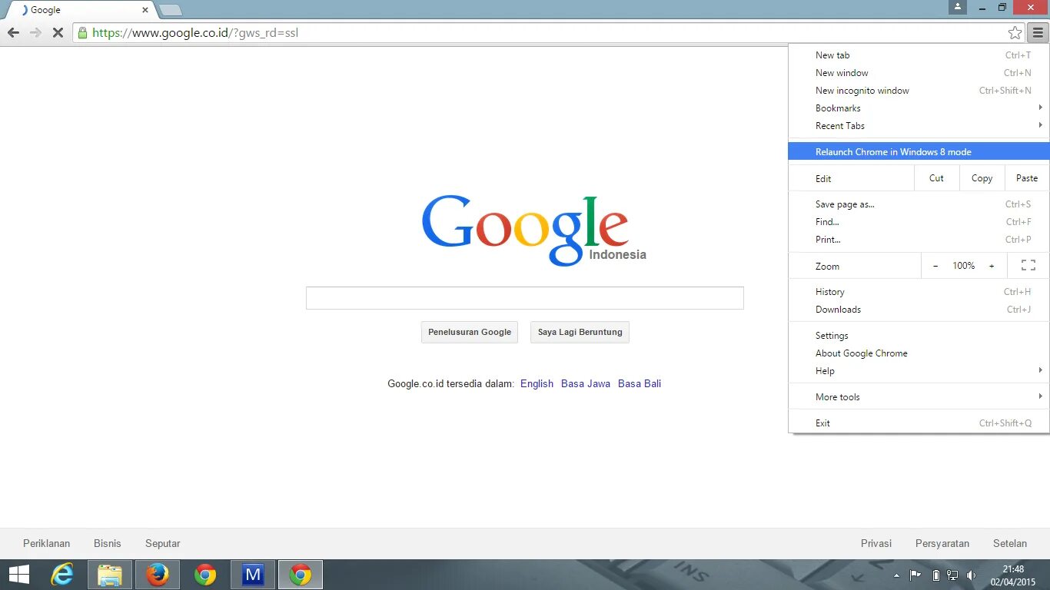1050x590 pixels.
Task: Click the active Chrome taskbar button
Action: click(301, 575)
